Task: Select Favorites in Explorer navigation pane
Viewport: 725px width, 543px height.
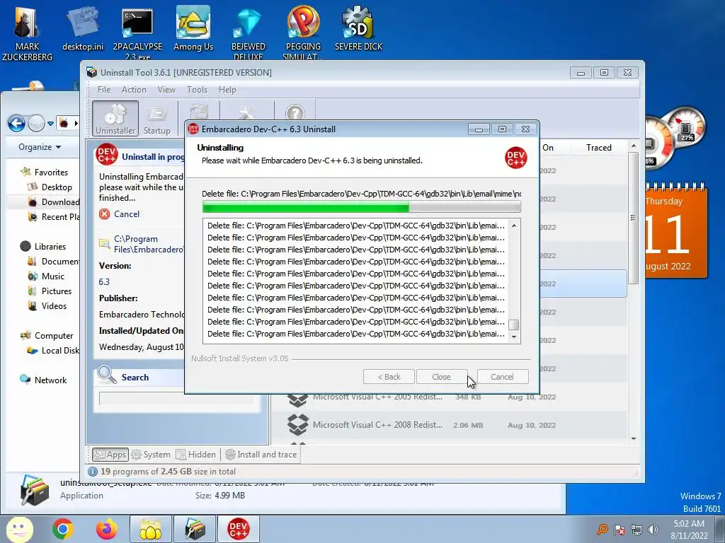Action: [x=45, y=172]
